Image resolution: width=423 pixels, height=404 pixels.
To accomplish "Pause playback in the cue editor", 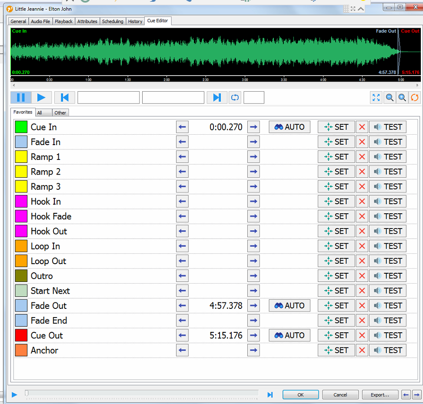I will (x=20, y=97).
